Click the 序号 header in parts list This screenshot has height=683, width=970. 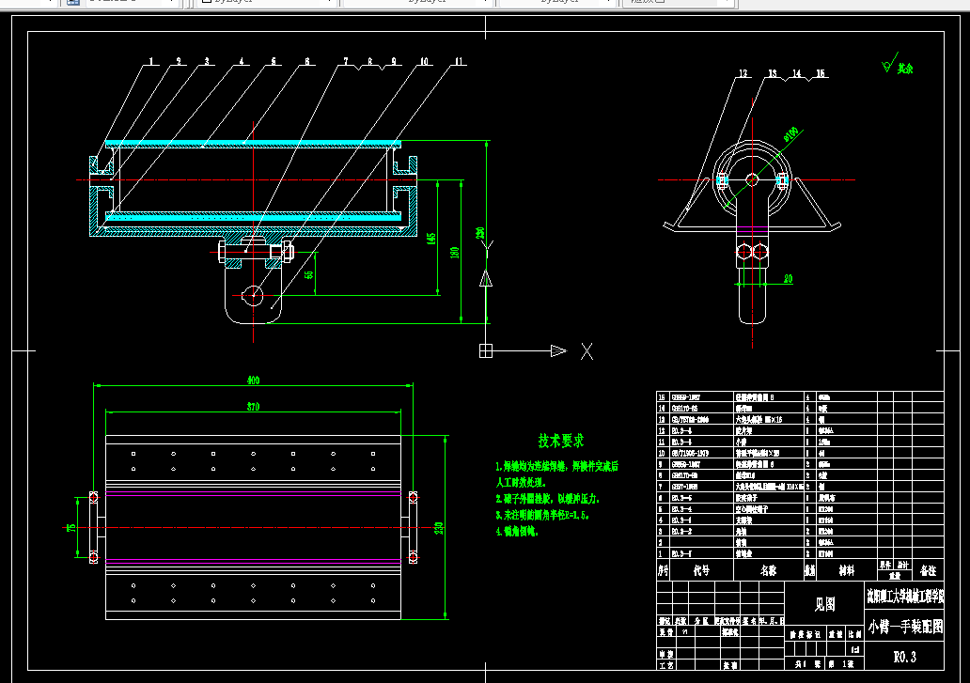point(664,570)
